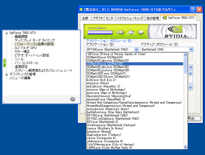Switch to the アダプタ tab

coord(98,18)
